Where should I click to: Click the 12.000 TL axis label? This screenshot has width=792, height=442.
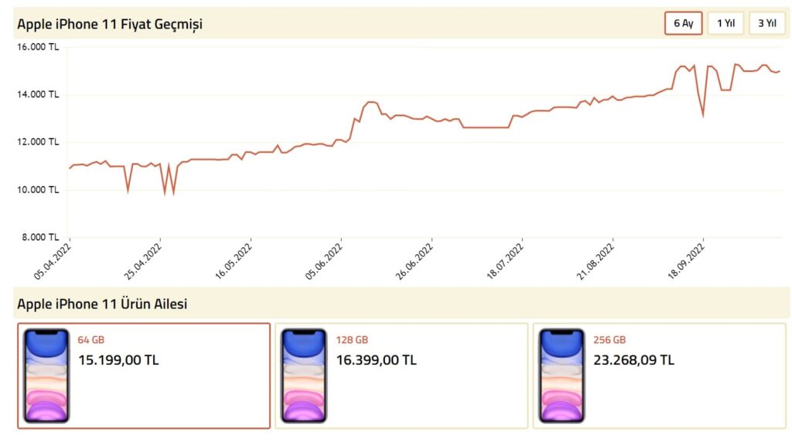coord(38,141)
